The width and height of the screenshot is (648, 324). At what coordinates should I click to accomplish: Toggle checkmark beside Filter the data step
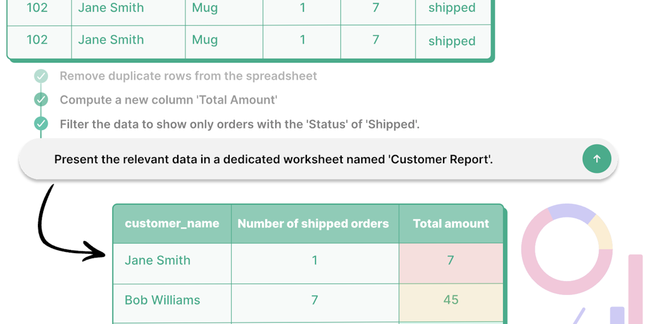pyautogui.click(x=41, y=123)
